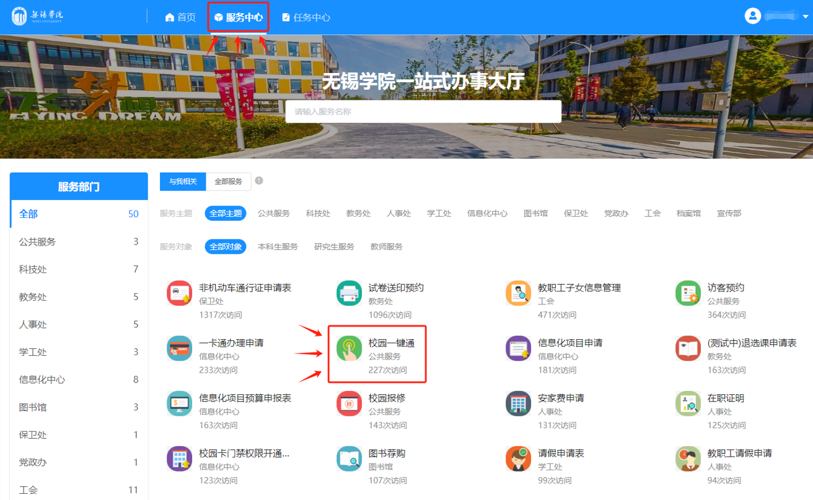Switch to the 全部服务 toggle
The image size is (813, 500).
[x=228, y=181]
